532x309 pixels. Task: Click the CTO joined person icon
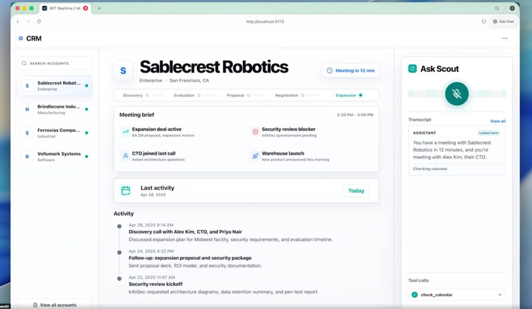(126, 156)
